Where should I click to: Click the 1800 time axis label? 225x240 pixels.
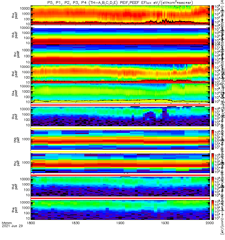(x=31, y=223)
